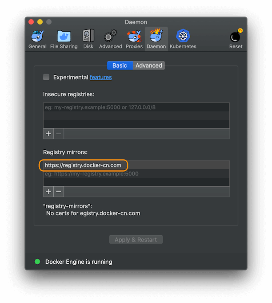Add a registry mirror with plus button
Screen dimensions: 272x303
pyautogui.click(x=48, y=192)
